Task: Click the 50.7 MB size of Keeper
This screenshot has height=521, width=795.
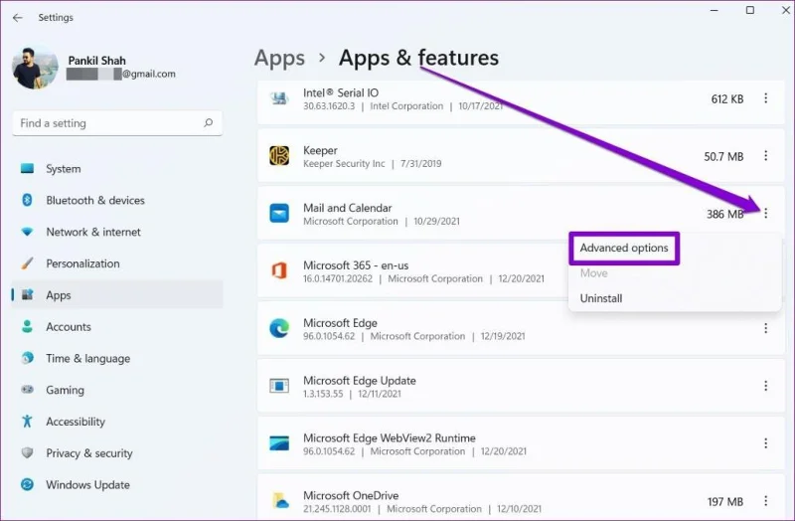Action: click(723, 156)
